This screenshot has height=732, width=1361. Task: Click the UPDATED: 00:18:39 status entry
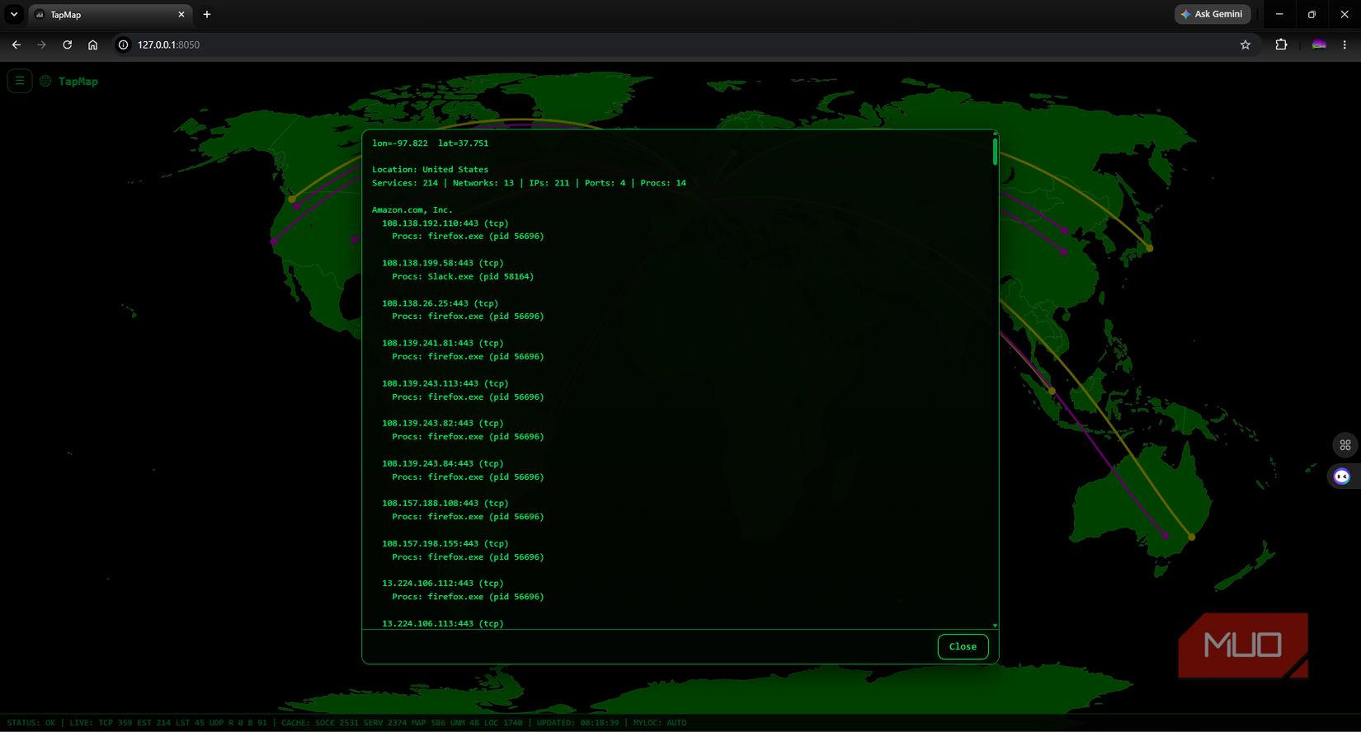pyautogui.click(x=577, y=723)
